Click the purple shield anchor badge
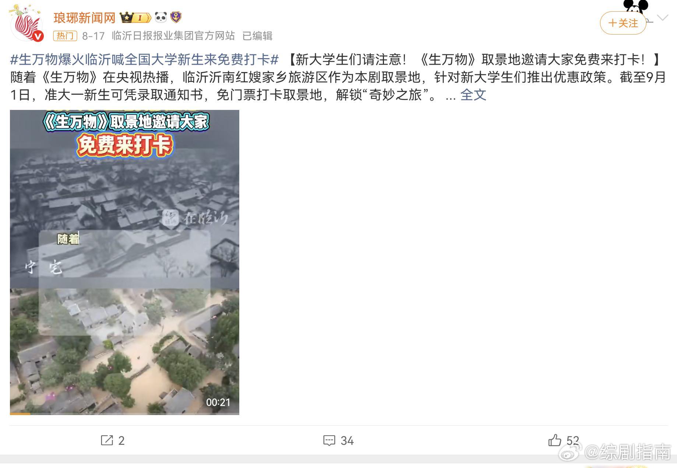 coord(176,17)
